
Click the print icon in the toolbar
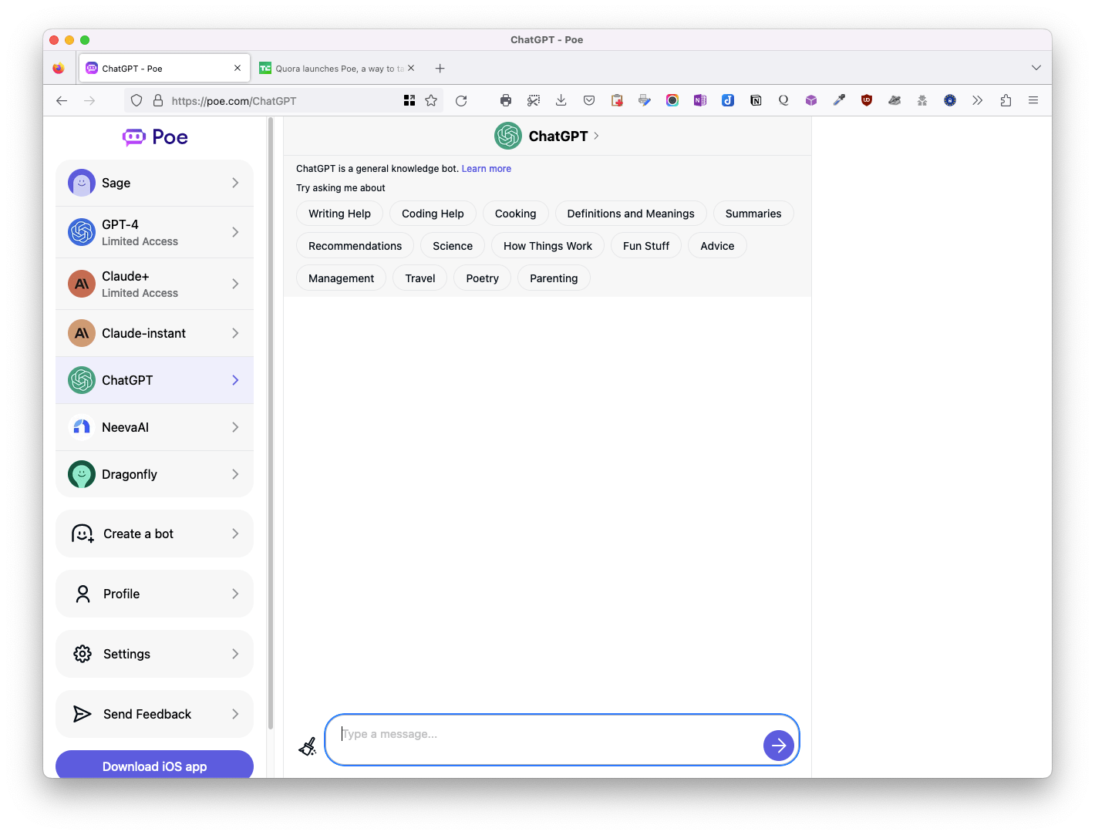(x=506, y=101)
